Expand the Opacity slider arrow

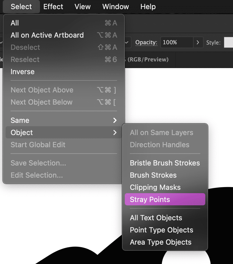point(198,43)
